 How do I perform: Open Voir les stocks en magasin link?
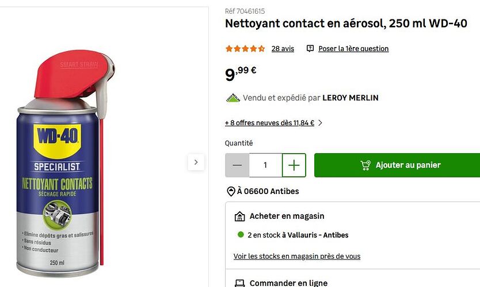[x=297, y=256]
